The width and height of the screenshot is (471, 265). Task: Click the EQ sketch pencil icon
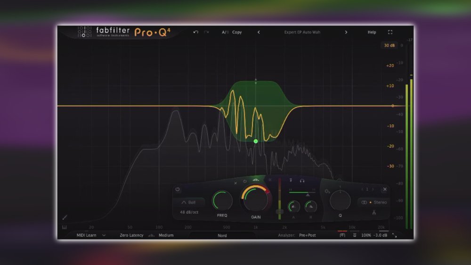point(65,217)
